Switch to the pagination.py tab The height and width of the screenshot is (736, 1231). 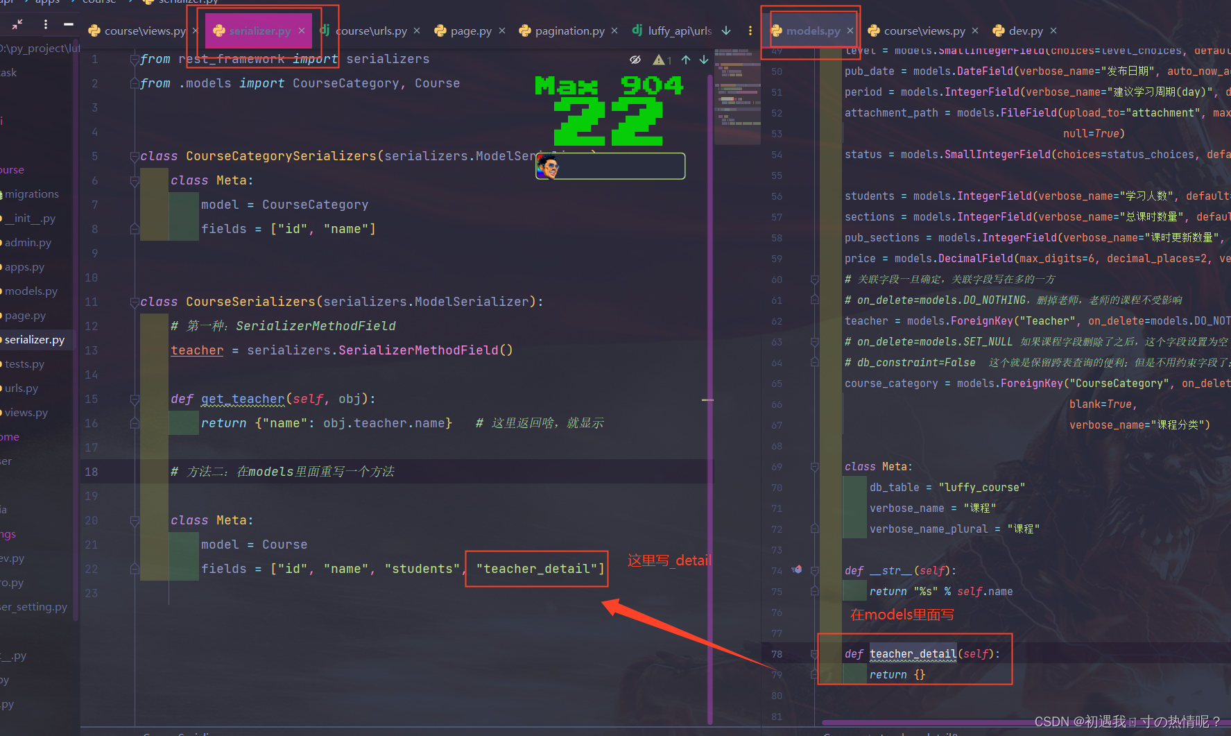pos(561,31)
